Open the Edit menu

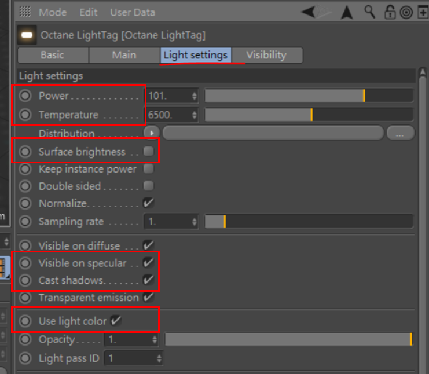[89, 12]
